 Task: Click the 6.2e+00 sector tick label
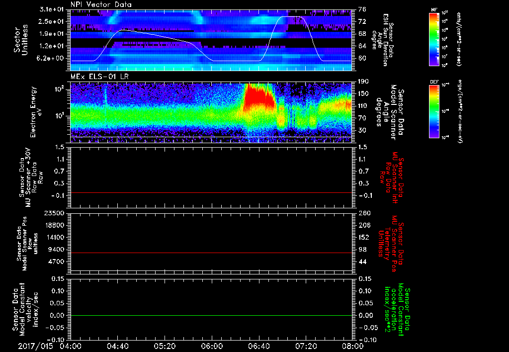click(51, 59)
